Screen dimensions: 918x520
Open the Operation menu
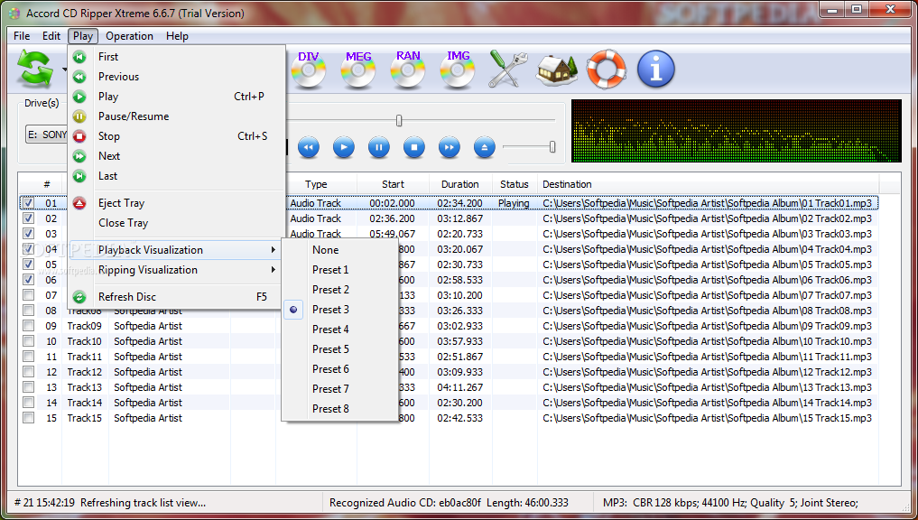click(129, 36)
